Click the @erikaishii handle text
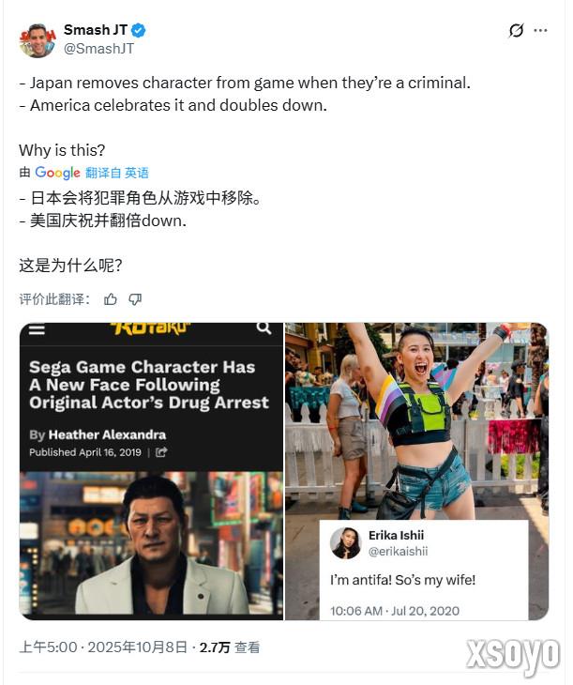The width and height of the screenshot is (573, 685). tap(398, 552)
